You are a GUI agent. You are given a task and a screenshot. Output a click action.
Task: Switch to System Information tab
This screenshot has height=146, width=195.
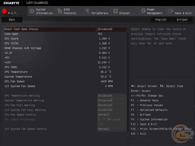point(42,11)
